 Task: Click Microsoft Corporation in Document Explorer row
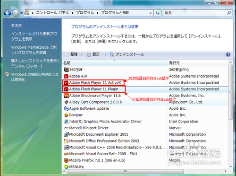187,134
